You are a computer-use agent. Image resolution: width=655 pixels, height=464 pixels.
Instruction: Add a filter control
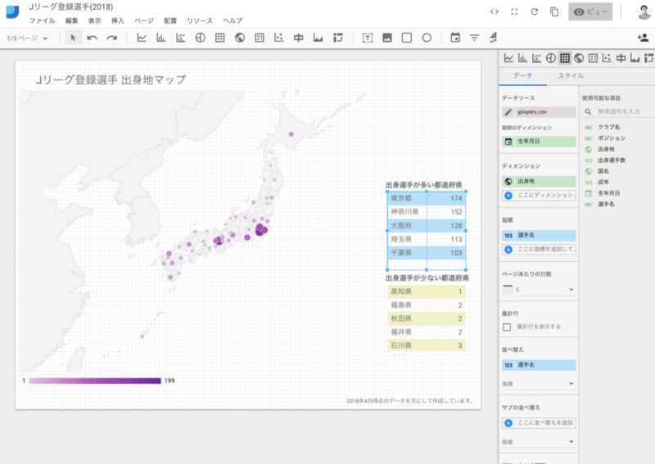click(x=474, y=38)
